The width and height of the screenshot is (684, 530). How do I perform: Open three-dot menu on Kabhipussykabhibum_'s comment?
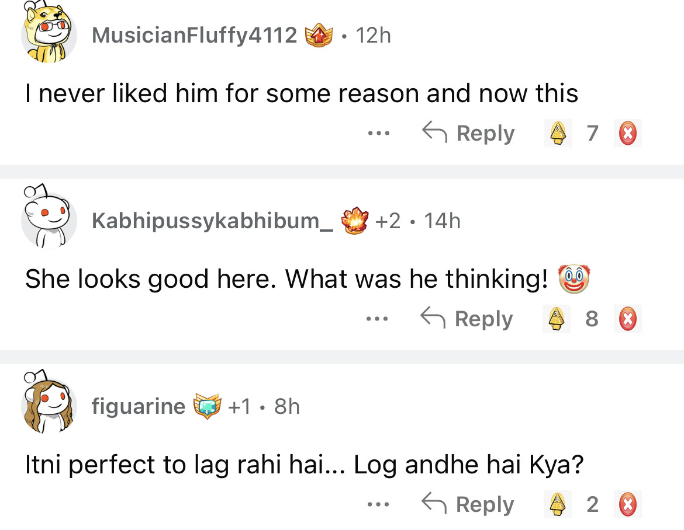click(x=377, y=319)
